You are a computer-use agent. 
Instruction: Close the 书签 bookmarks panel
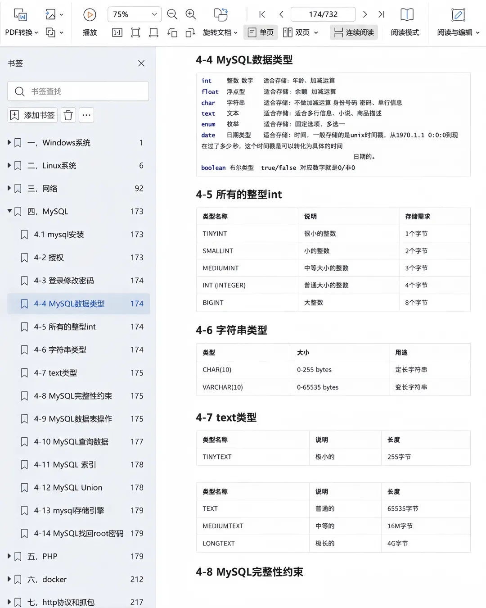[x=141, y=64]
